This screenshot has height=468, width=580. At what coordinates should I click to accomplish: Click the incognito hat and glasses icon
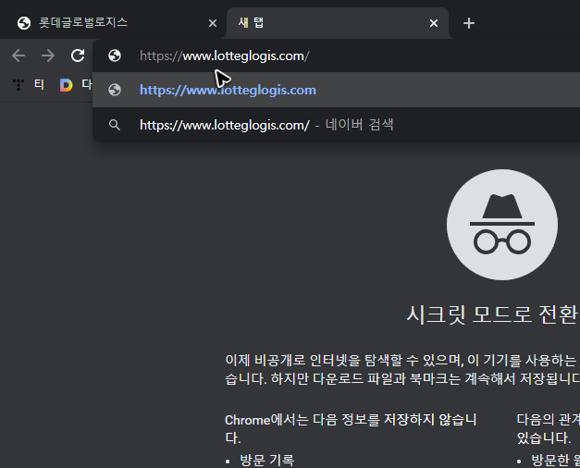point(502,225)
